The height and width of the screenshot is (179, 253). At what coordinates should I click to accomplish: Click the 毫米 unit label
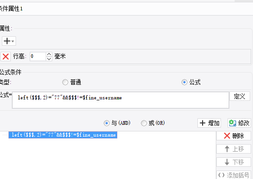[60, 57]
